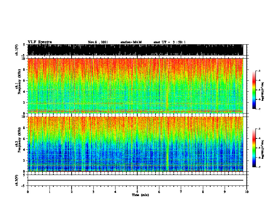Click inside the black ch.1 waveform panel
278x215 pixels.
(x=135, y=50)
